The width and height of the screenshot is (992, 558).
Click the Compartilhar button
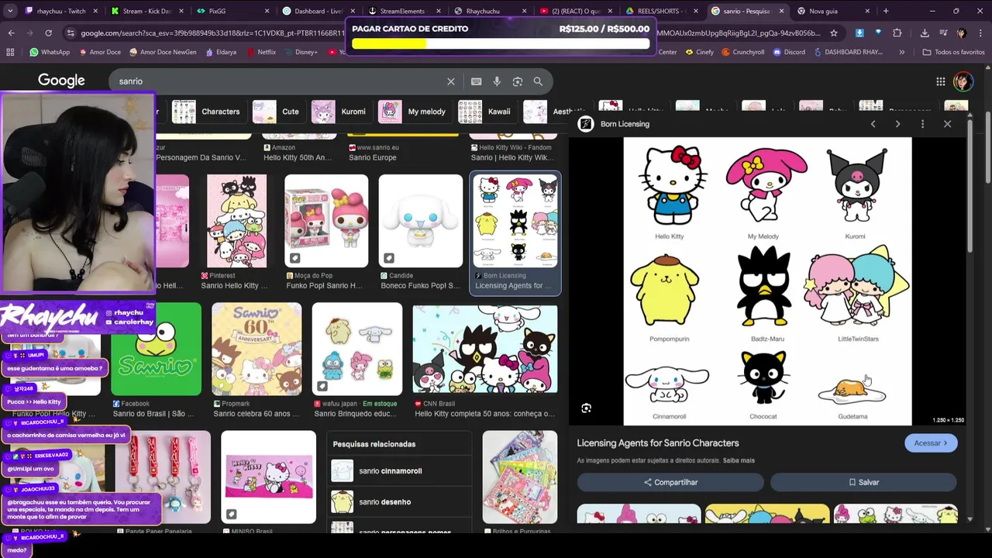click(670, 482)
